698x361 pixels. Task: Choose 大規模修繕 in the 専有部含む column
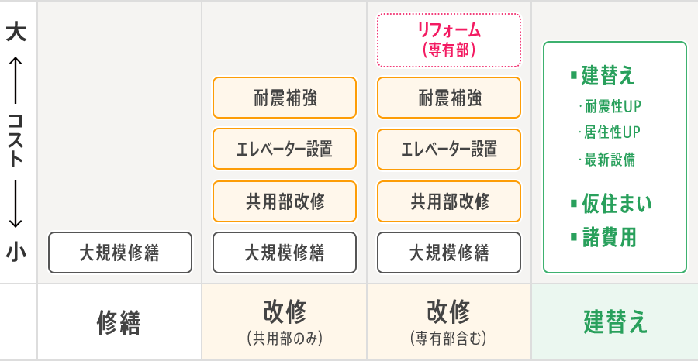[x=449, y=253]
